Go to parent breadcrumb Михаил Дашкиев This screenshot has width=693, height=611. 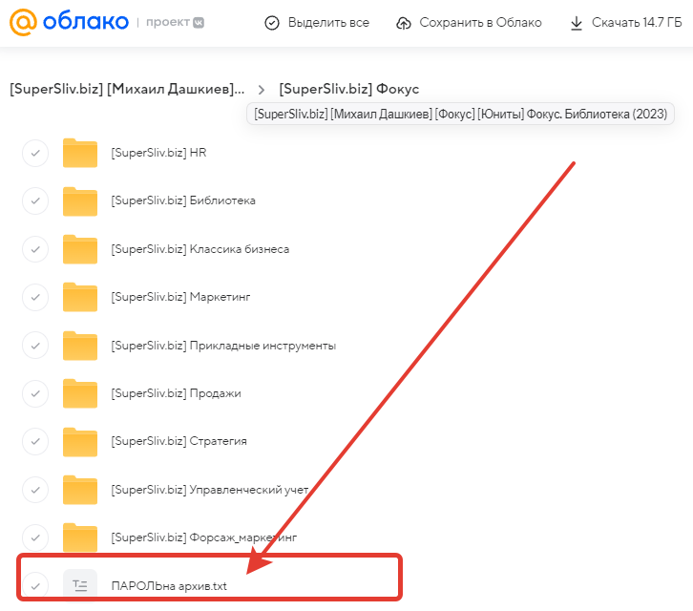(x=127, y=90)
